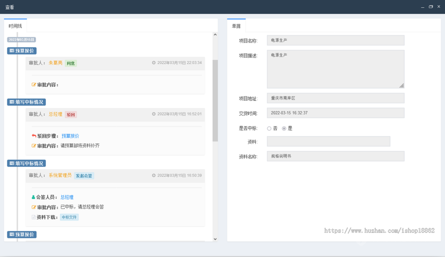Click the reply arrow icon beside 驳回步骤
The height and width of the screenshot is (257, 445).
34,136
